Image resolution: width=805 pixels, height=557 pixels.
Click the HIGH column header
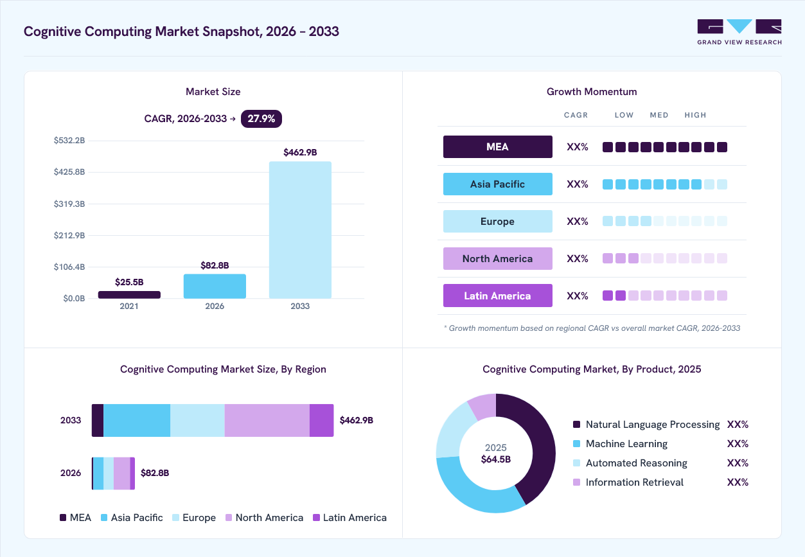pyautogui.click(x=695, y=115)
